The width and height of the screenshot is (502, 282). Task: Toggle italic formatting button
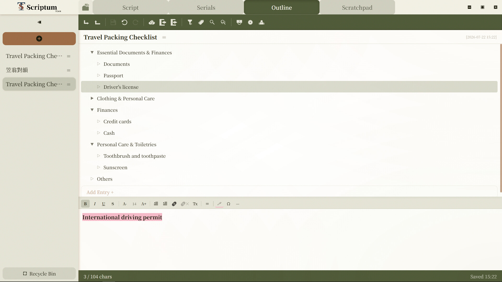point(95,204)
